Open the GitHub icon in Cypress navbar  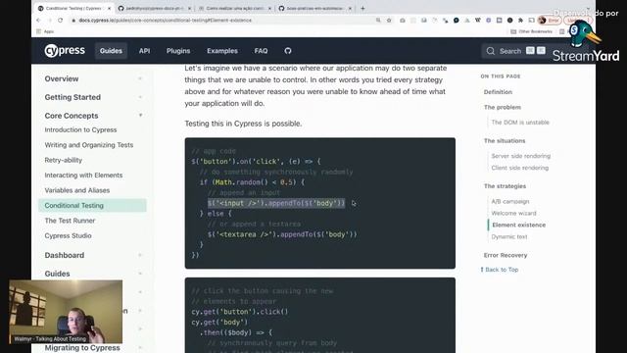[x=288, y=51]
